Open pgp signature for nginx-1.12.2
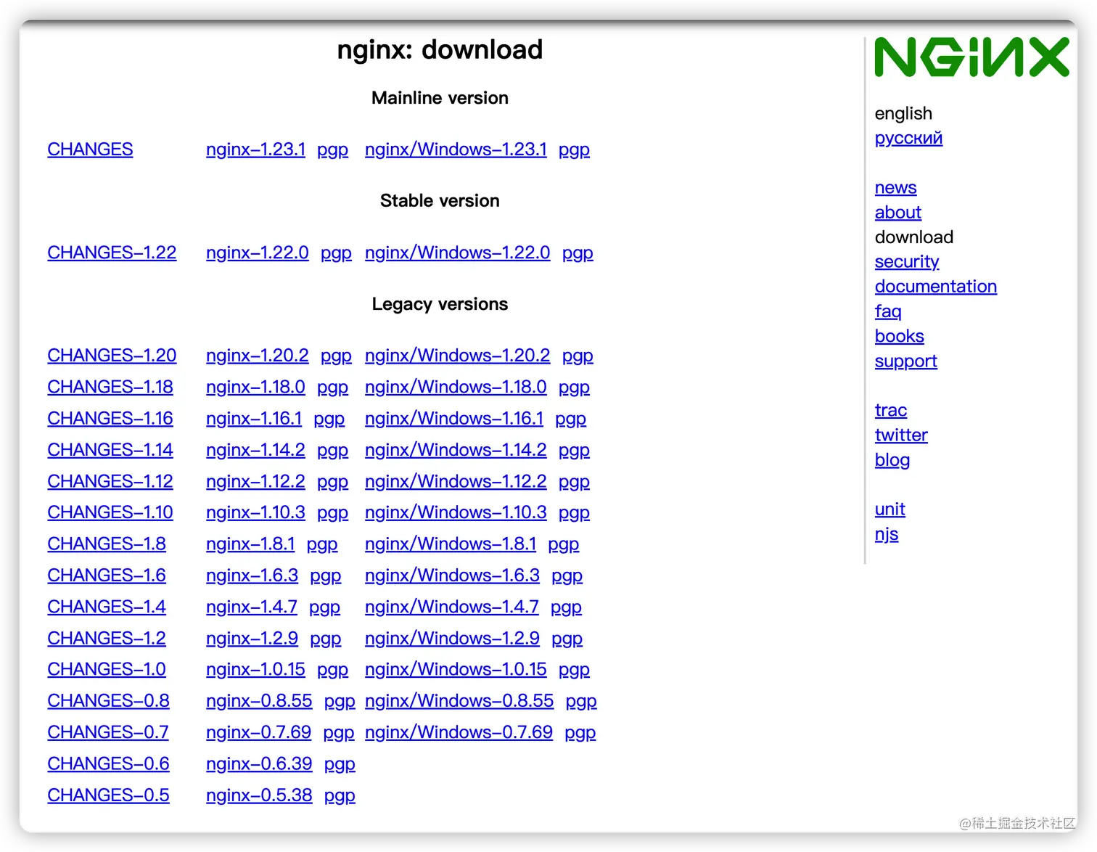 click(332, 482)
